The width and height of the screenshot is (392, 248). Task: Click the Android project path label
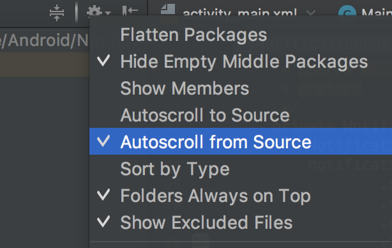[44, 40]
